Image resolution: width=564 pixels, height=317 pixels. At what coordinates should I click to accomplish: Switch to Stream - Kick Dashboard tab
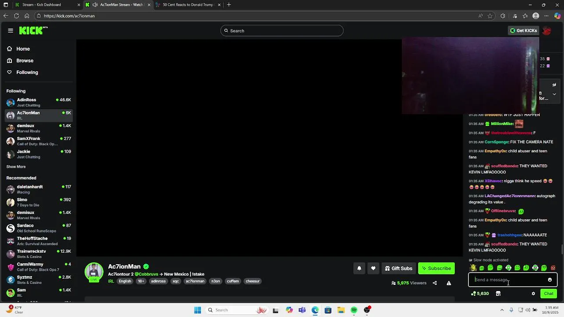point(48,5)
